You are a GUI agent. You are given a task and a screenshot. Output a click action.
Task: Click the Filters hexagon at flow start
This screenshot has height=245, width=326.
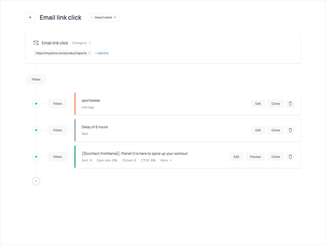[36, 79]
